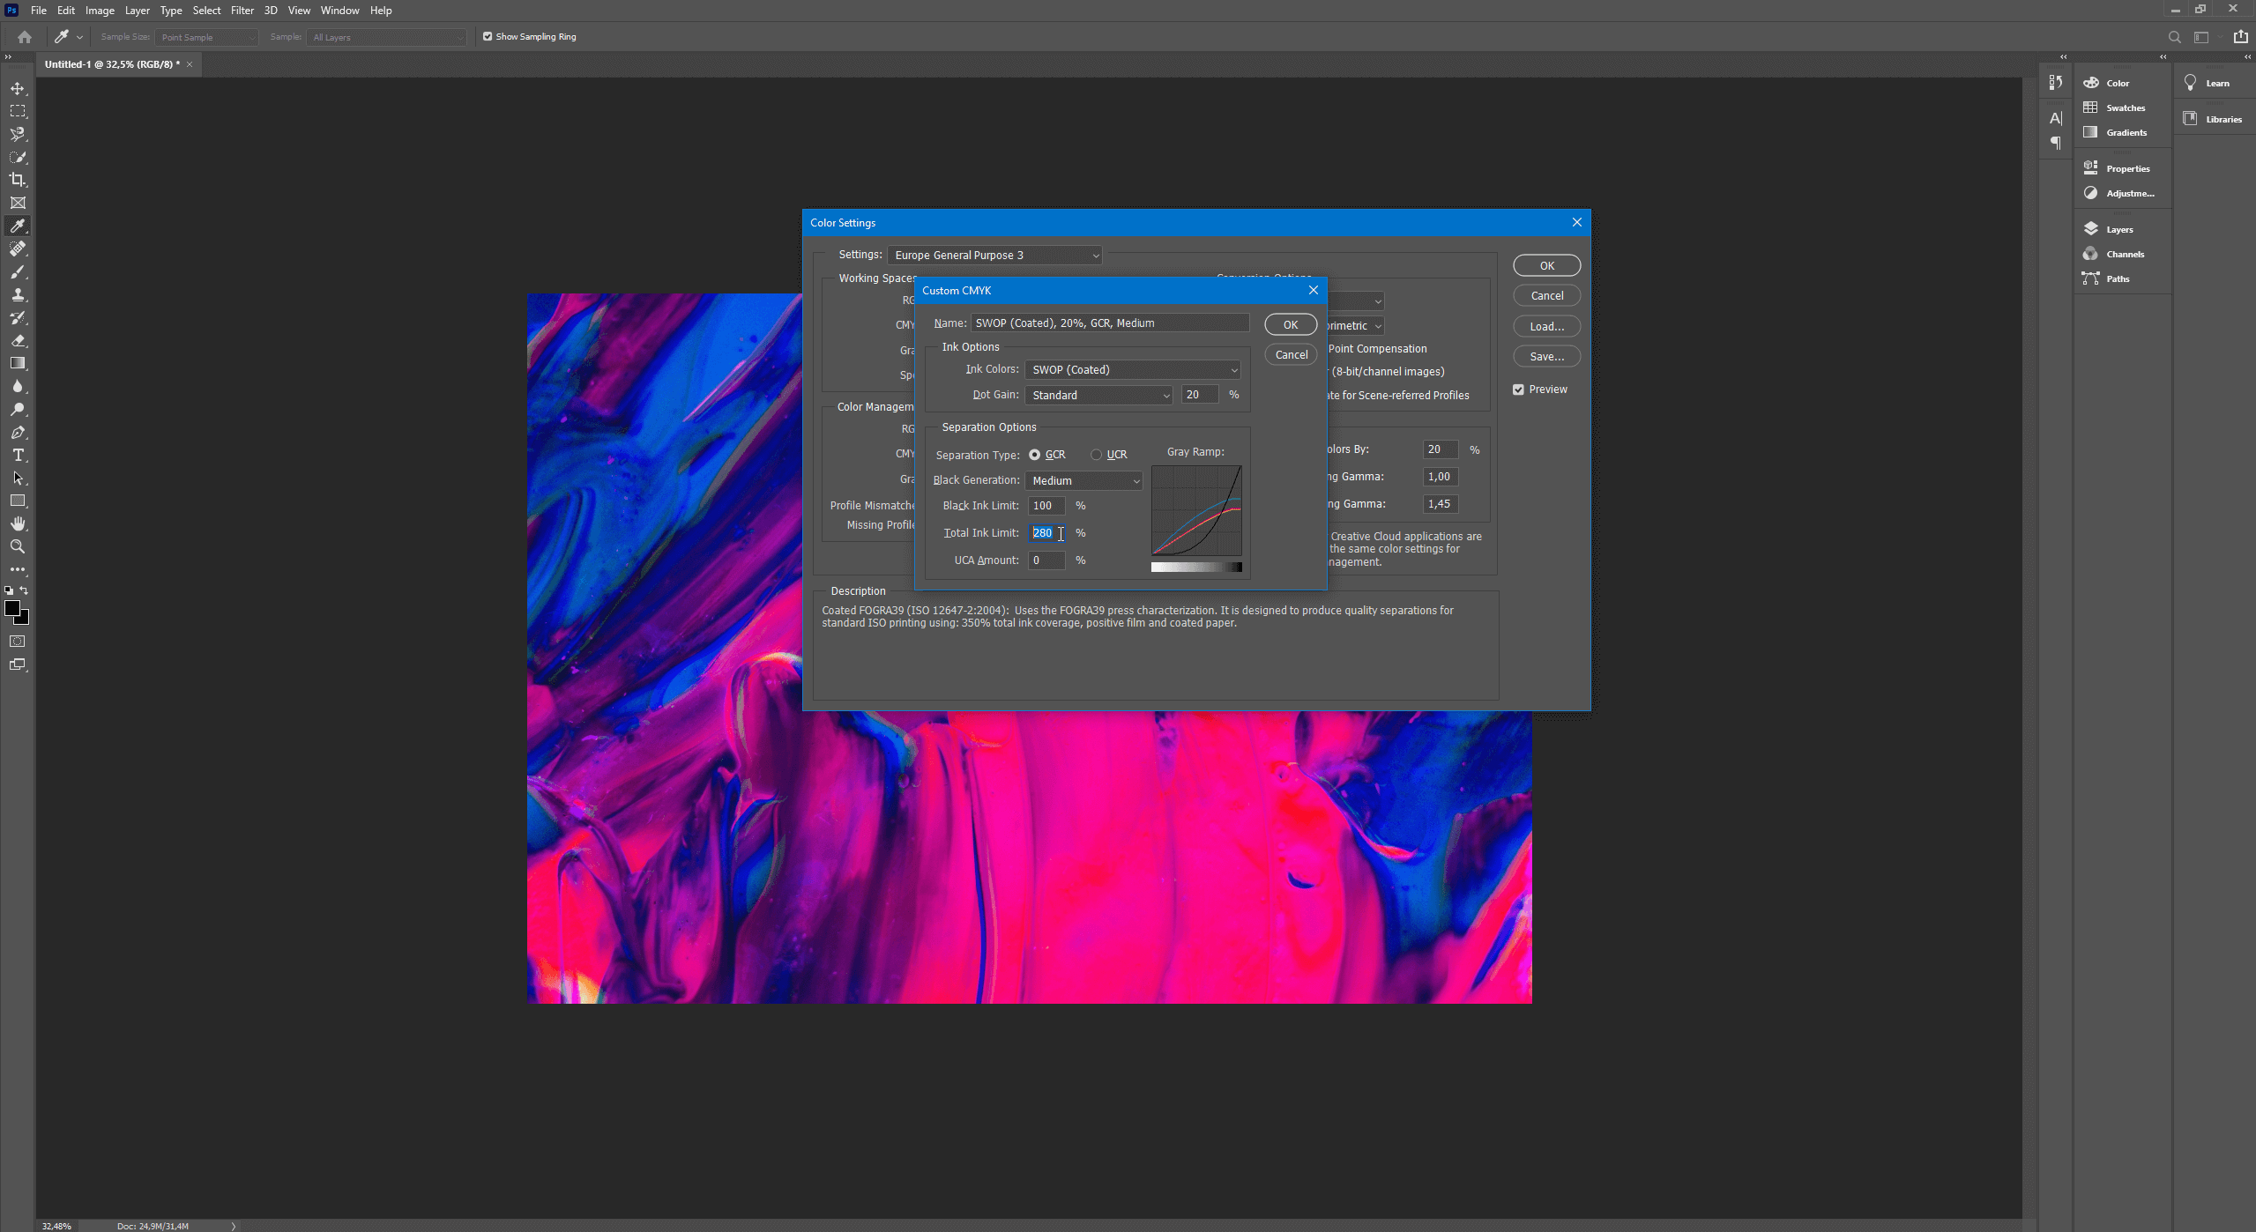Click the switch foreground/background colors arrow
The height and width of the screenshot is (1232, 2256).
pyautogui.click(x=25, y=590)
